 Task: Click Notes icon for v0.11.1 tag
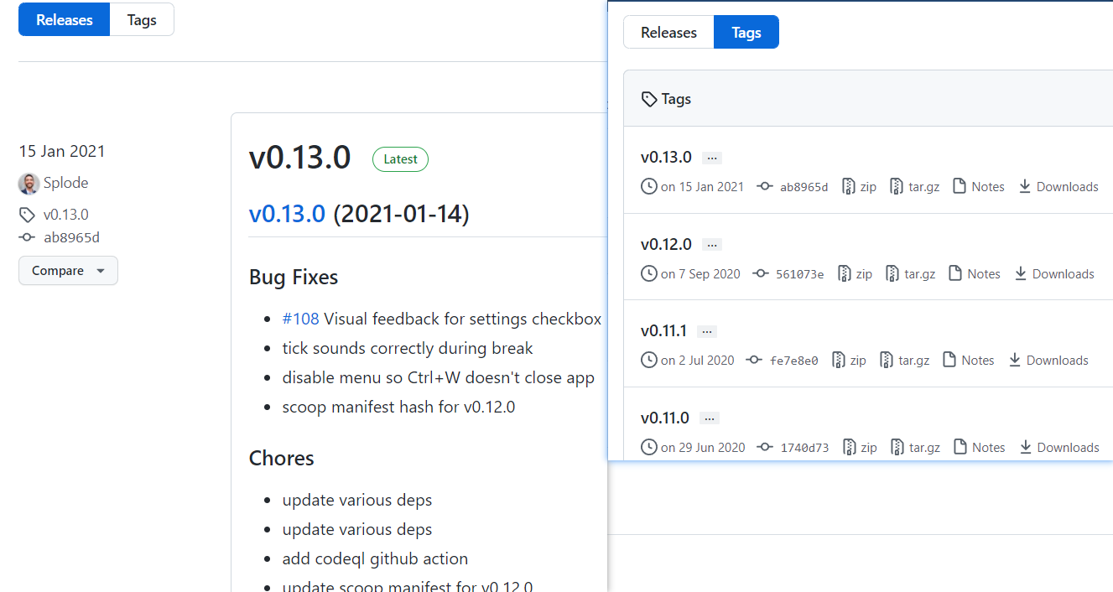949,360
